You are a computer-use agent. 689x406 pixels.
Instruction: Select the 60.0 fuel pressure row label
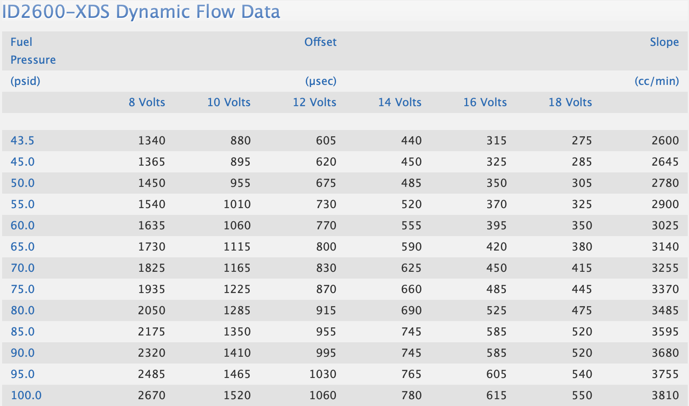pos(23,226)
